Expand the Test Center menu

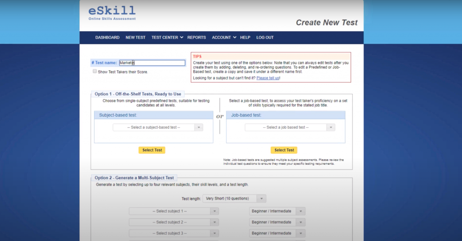[x=167, y=37]
